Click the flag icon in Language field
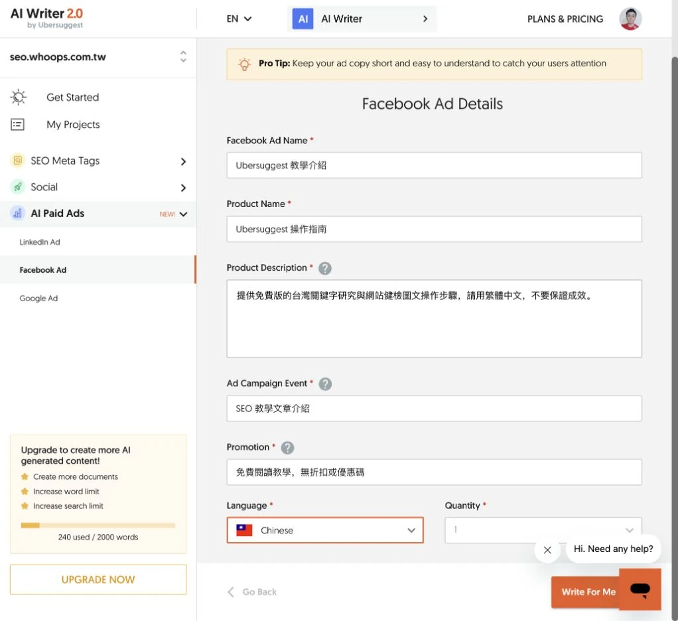Image resolution: width=678 pixels, height=621 pixels. [244, 530]
